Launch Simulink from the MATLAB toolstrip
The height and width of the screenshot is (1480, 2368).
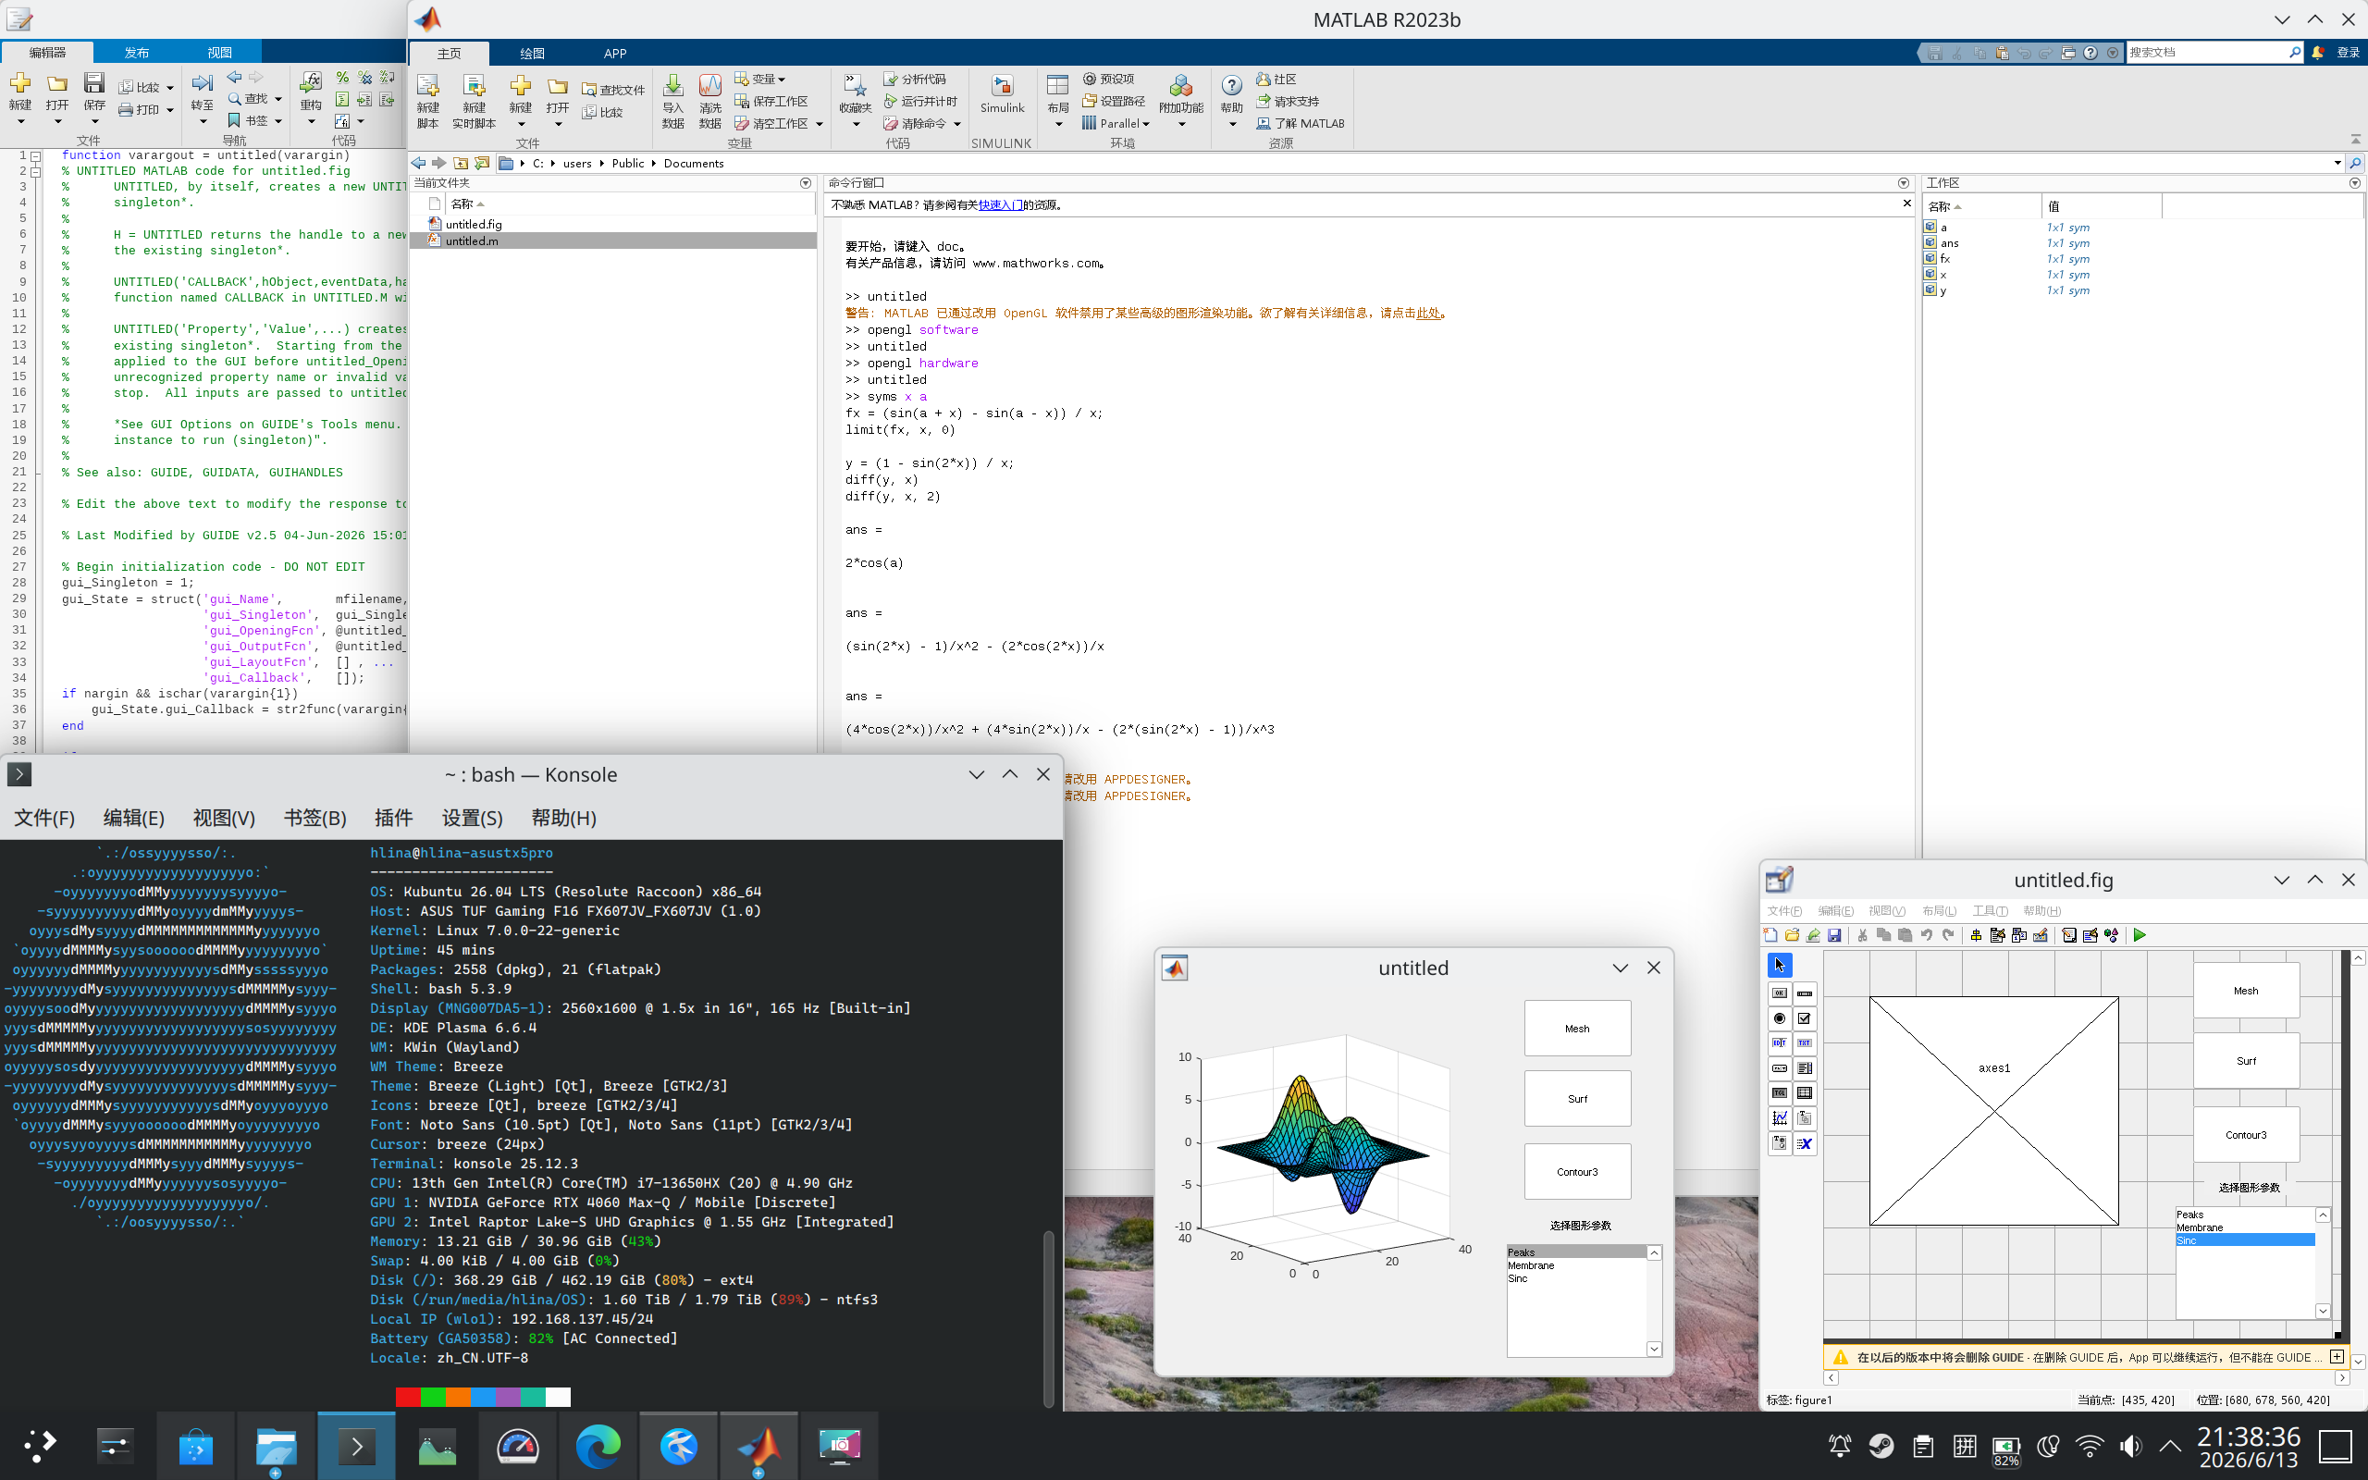(1002, 94)
